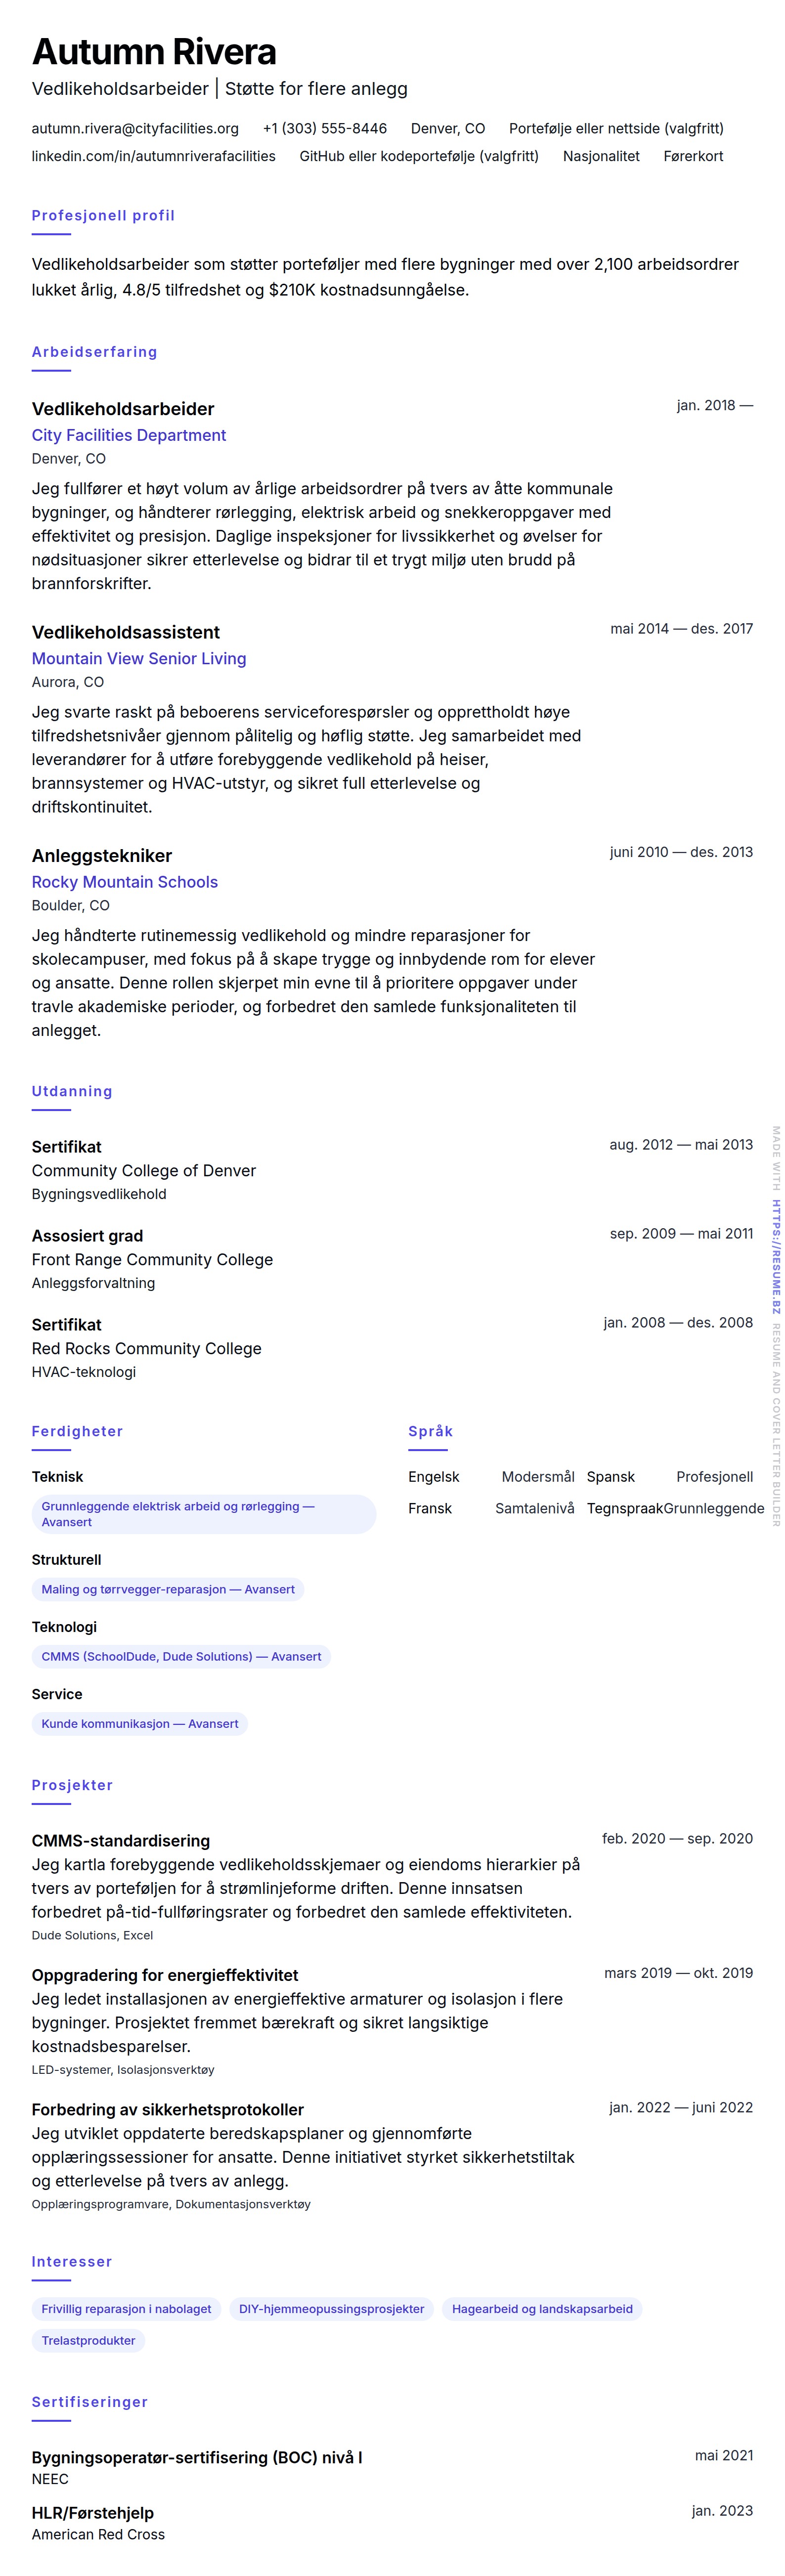Click the Autumn Rivera name heading
This screenshot has width=785, height=2576.
pyautogui.click(x=154, y=52)
